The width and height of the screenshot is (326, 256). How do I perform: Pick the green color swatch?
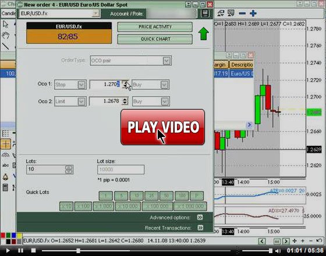click(8, 236)
